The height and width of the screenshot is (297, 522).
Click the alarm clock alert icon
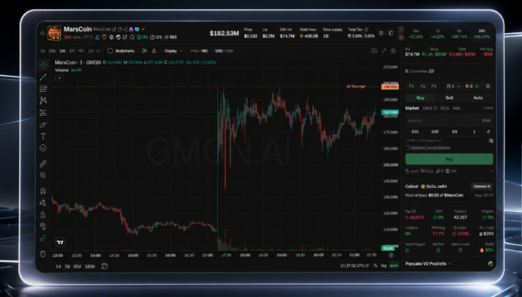(x=382, y=33)
